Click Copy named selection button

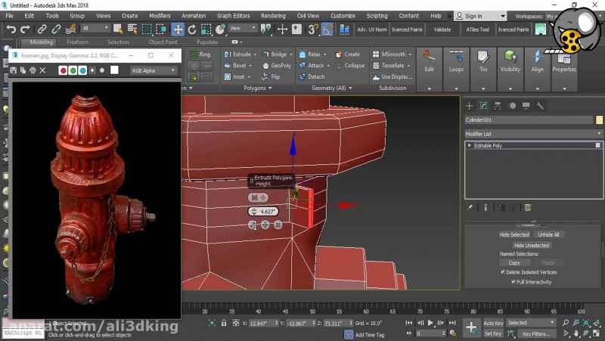pyautogui.click(x=514, y=262)
